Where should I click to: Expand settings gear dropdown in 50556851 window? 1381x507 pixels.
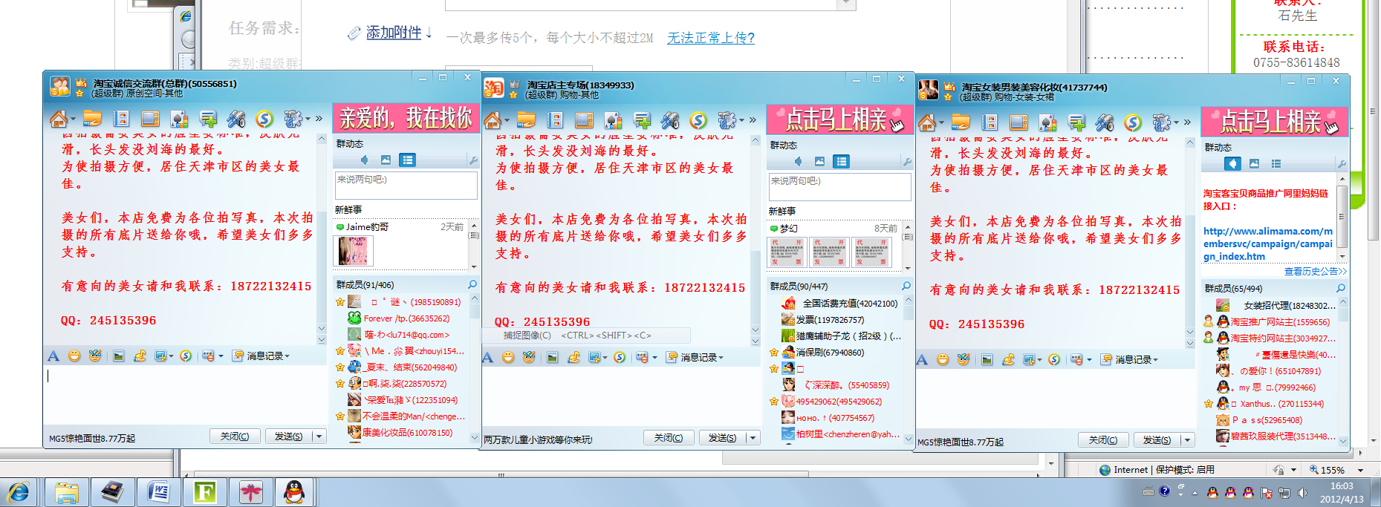(308, 120)
